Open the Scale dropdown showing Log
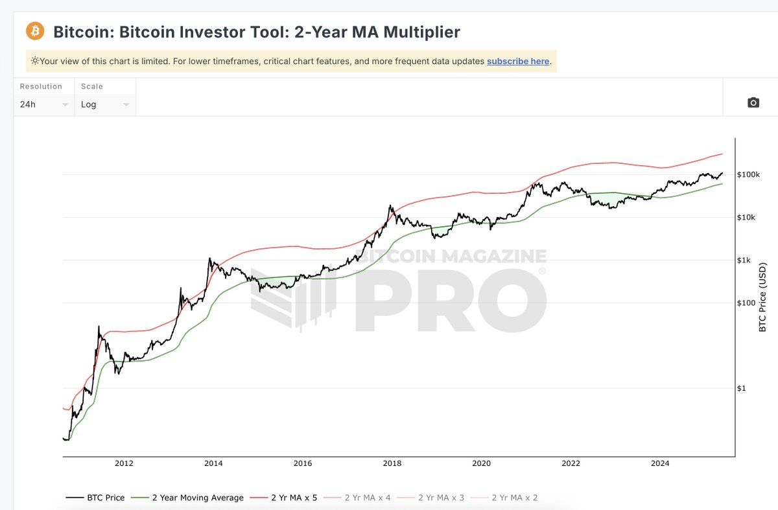The image size is (778, 510). [104, 104]
